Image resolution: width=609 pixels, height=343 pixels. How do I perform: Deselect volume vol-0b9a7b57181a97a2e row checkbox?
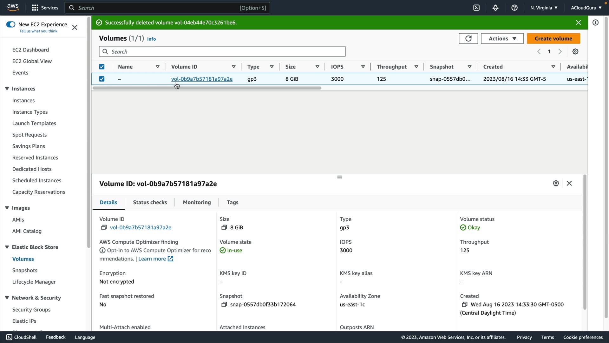(x=101, y=79)
